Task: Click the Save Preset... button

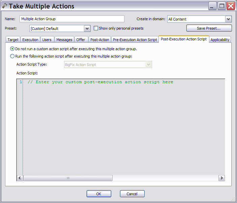Action: pyautogui.click(x=209, y=28)
